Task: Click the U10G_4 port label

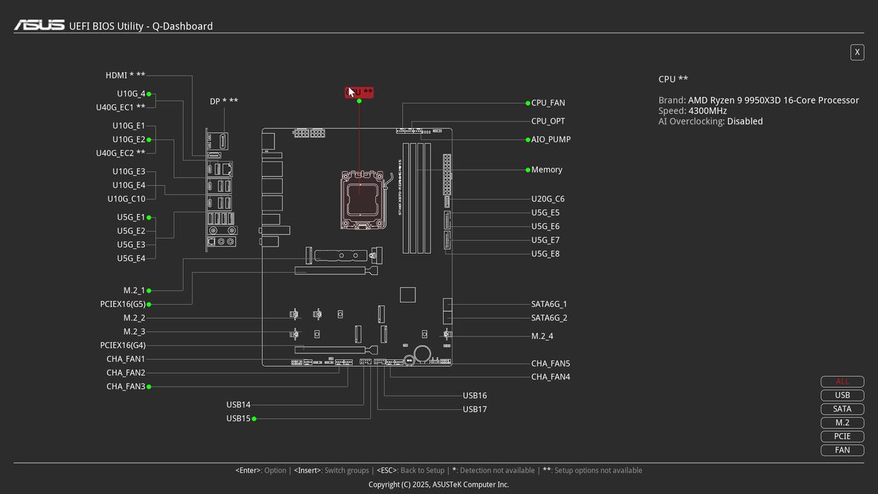Action: tap(131, 94)
